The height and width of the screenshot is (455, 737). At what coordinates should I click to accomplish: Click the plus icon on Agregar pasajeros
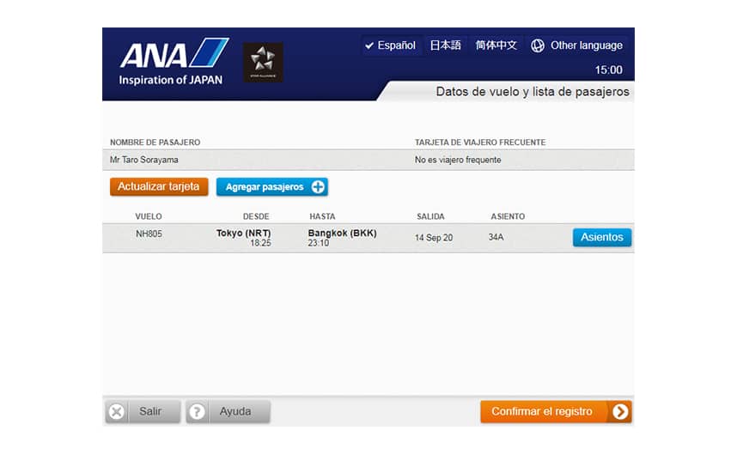pyautogui.click(x=318, y=187)
